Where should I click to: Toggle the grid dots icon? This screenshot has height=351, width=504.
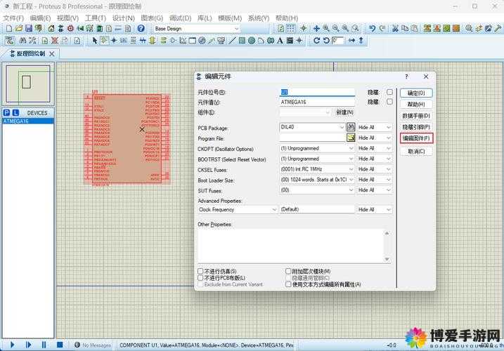(290, 29)
